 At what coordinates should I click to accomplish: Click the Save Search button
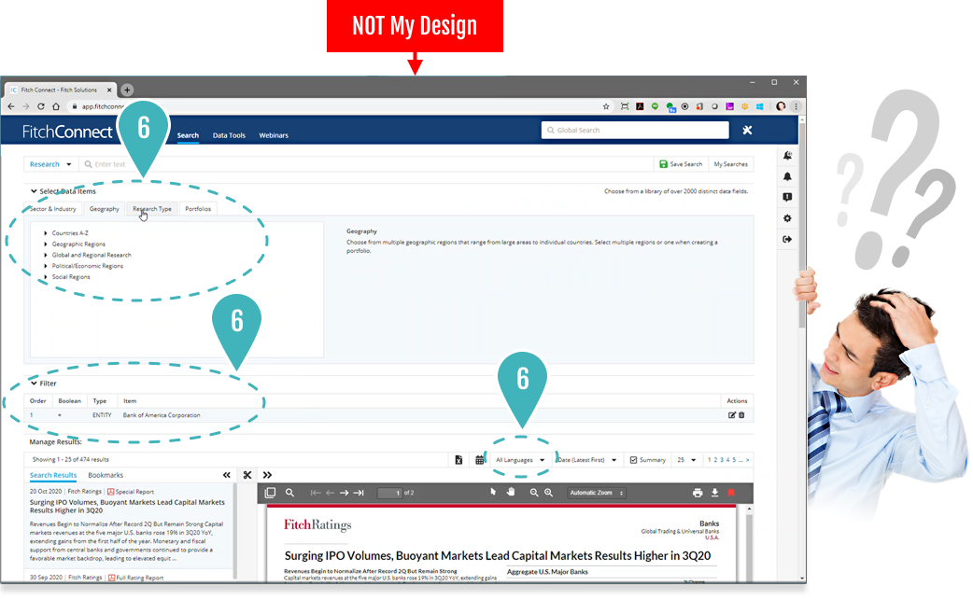tap(681, 164)
